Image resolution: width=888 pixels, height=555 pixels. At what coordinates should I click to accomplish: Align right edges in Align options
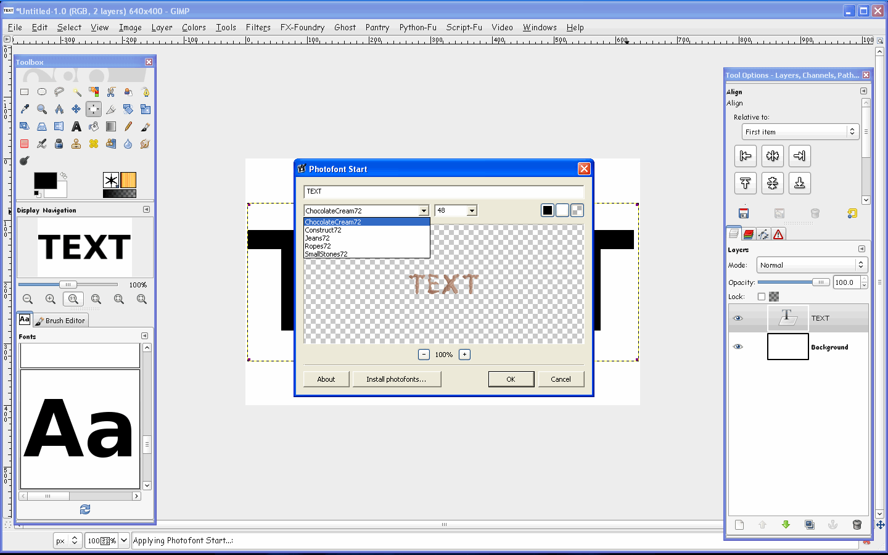[800, 156]
